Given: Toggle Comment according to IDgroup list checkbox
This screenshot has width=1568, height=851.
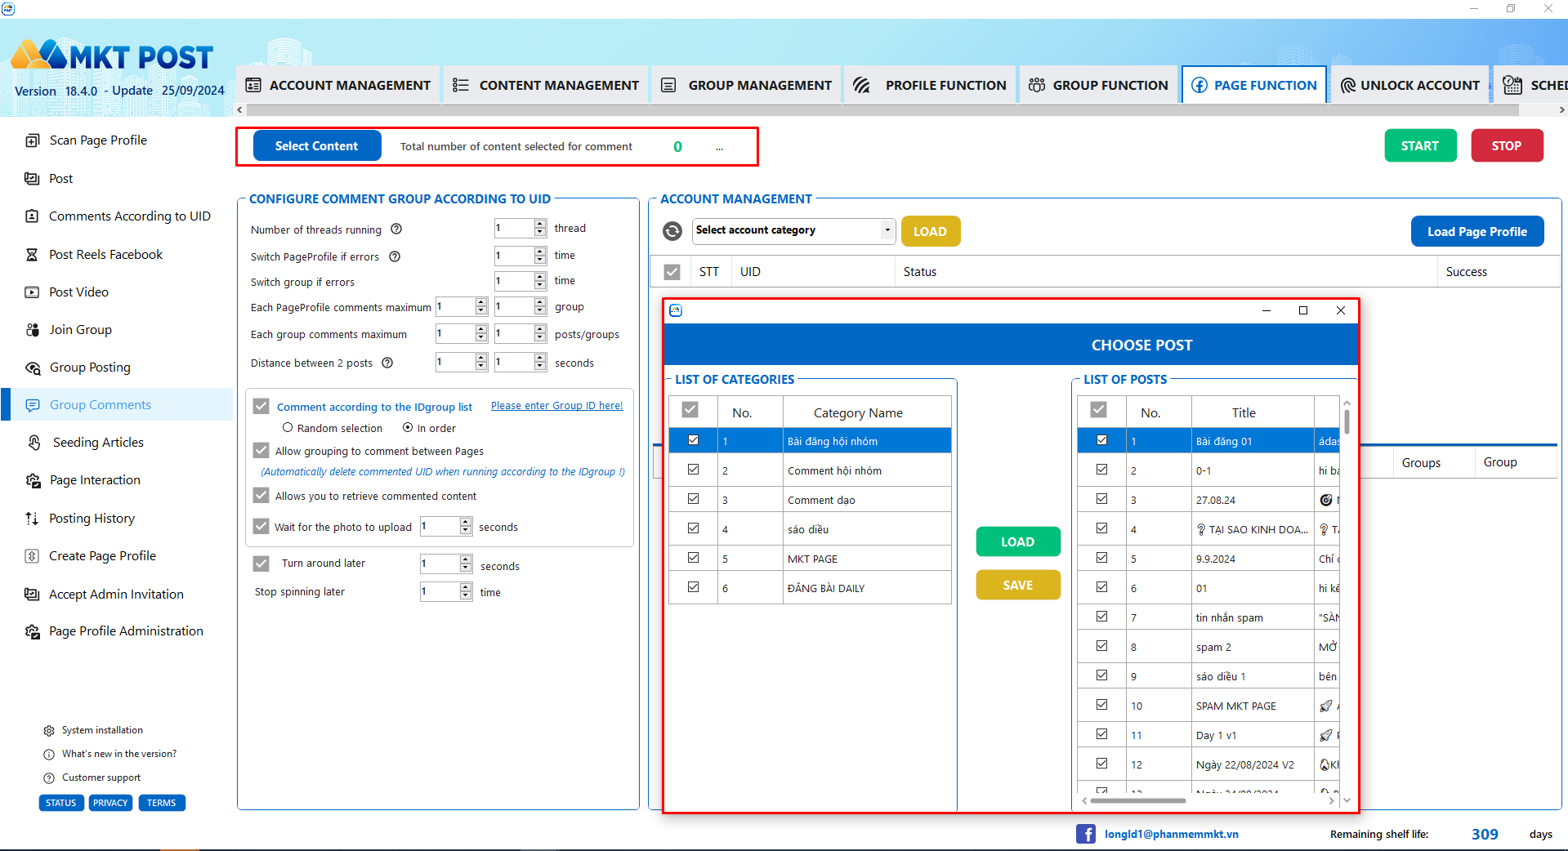Looking at the screenshot, I should click(x=261, y=406).
